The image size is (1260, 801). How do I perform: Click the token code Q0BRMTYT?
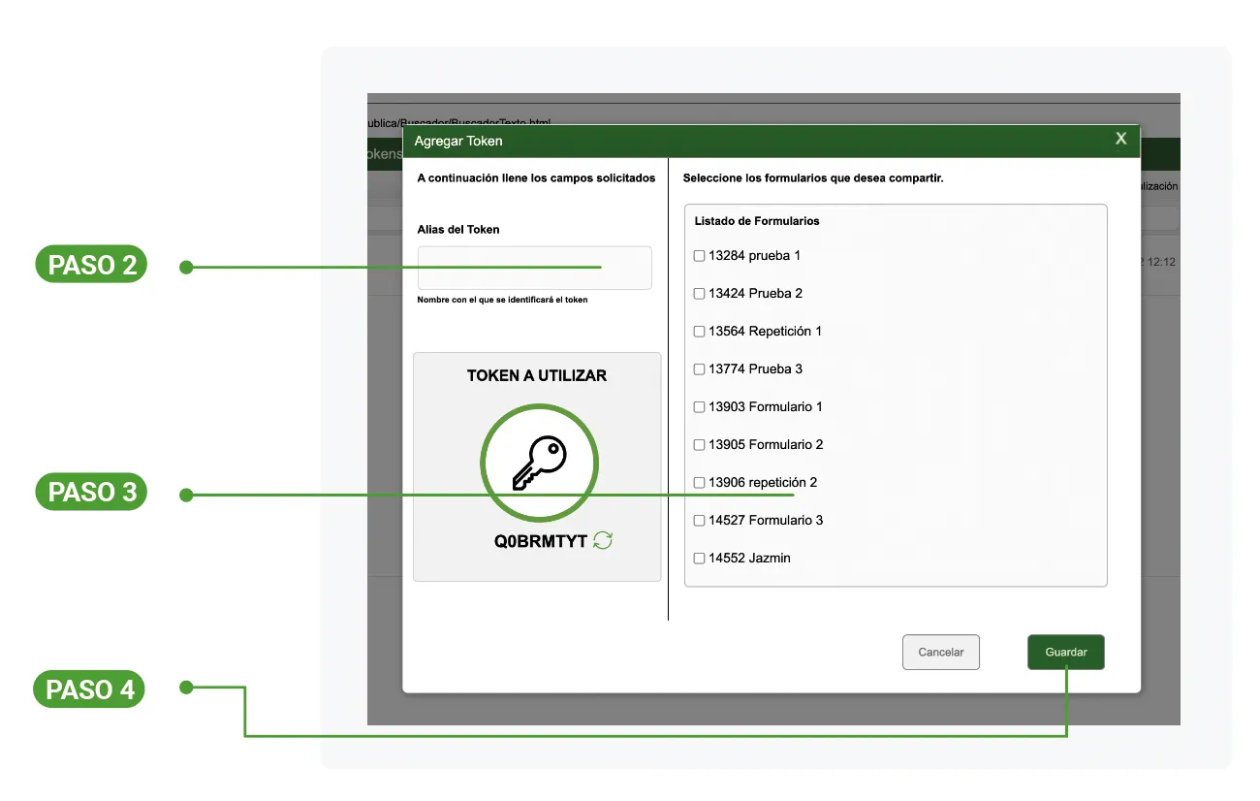tap(541, 542)
